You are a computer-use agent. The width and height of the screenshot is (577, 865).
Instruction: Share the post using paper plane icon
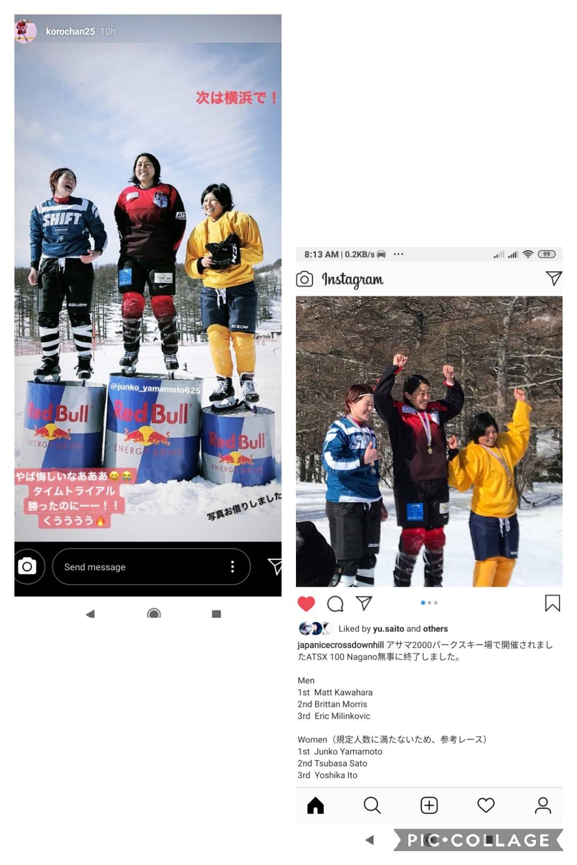click(x=364, y=603)
